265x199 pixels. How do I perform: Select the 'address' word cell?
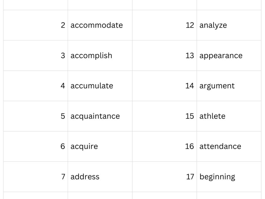click(x=85, y=177)
